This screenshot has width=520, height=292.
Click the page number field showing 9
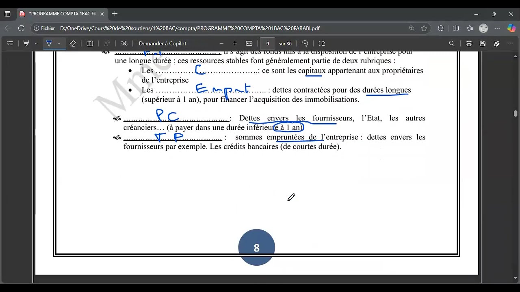pyautogui.click(x=267, y=43)
